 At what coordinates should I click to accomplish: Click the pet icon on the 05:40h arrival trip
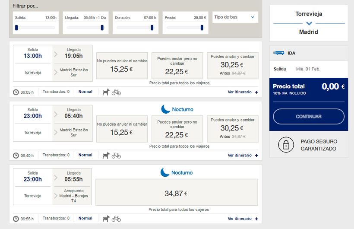[x=106, y=155]
